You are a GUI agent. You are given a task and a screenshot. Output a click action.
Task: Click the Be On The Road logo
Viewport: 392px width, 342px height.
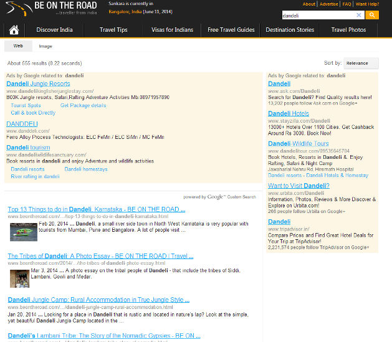click(x=51, y=8)
